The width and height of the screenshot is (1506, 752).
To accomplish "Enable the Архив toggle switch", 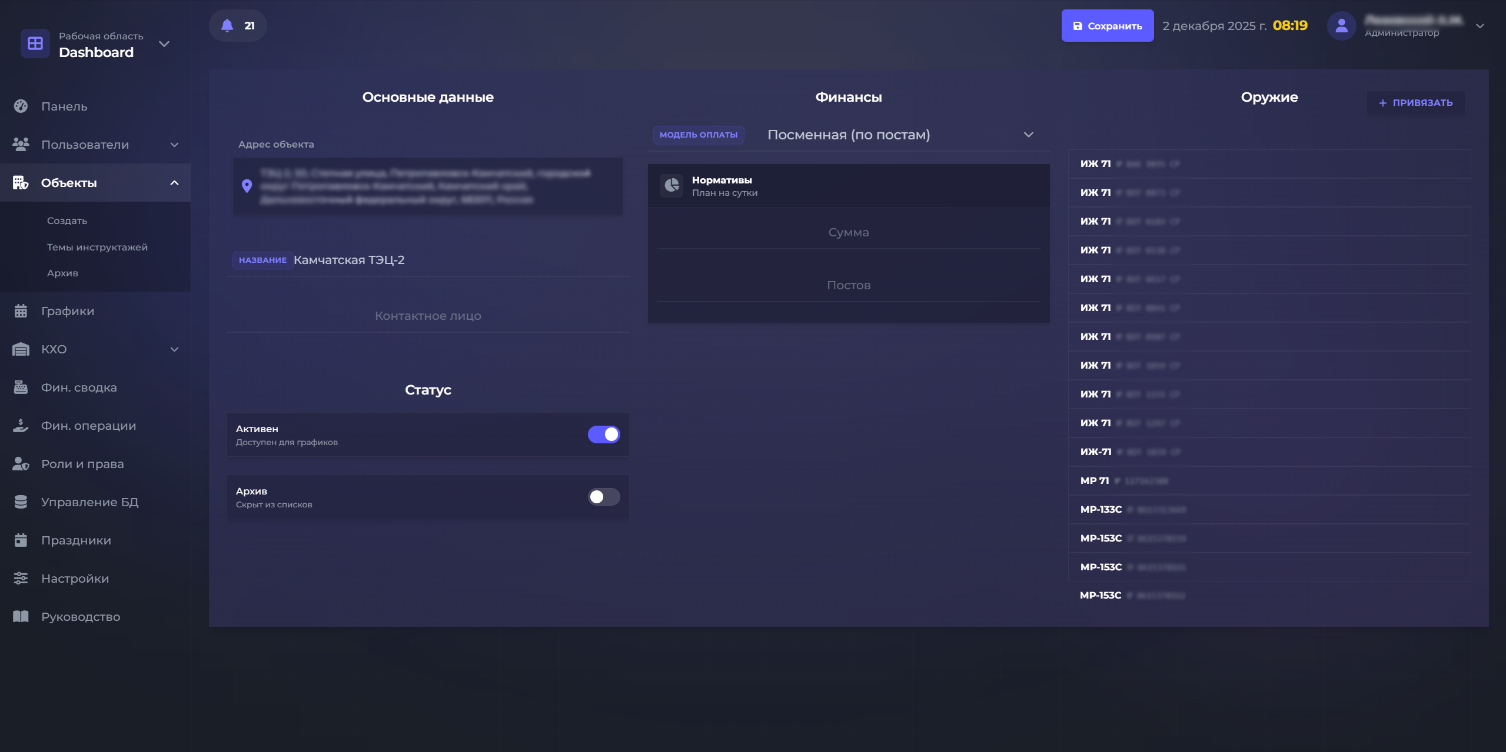I will (604, 497).
